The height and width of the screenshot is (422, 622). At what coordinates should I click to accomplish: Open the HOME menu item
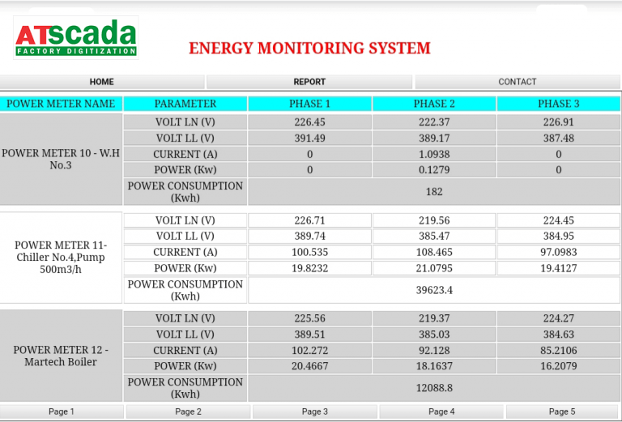tap(102, 82)
